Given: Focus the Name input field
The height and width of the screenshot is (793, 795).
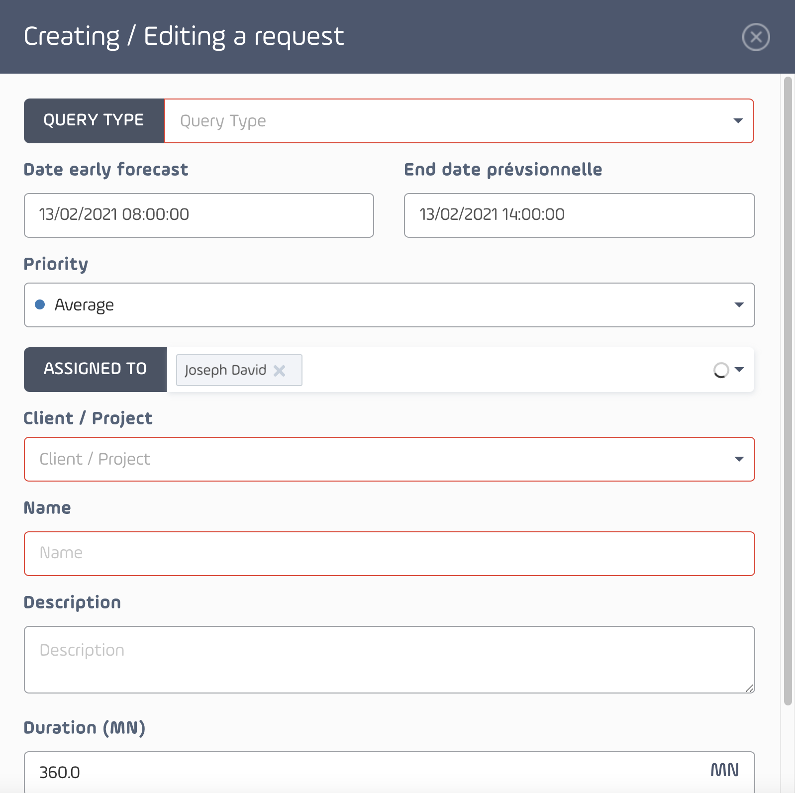Looking at the screenshot, I should 390,554.
